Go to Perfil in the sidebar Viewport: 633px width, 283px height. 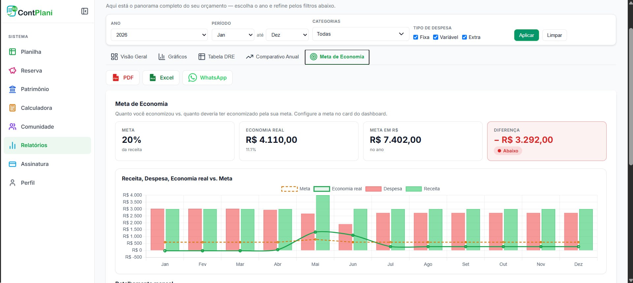point(47,183)
